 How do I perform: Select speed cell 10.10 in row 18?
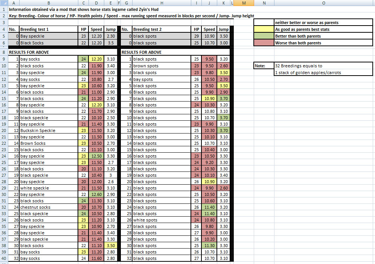96,118
